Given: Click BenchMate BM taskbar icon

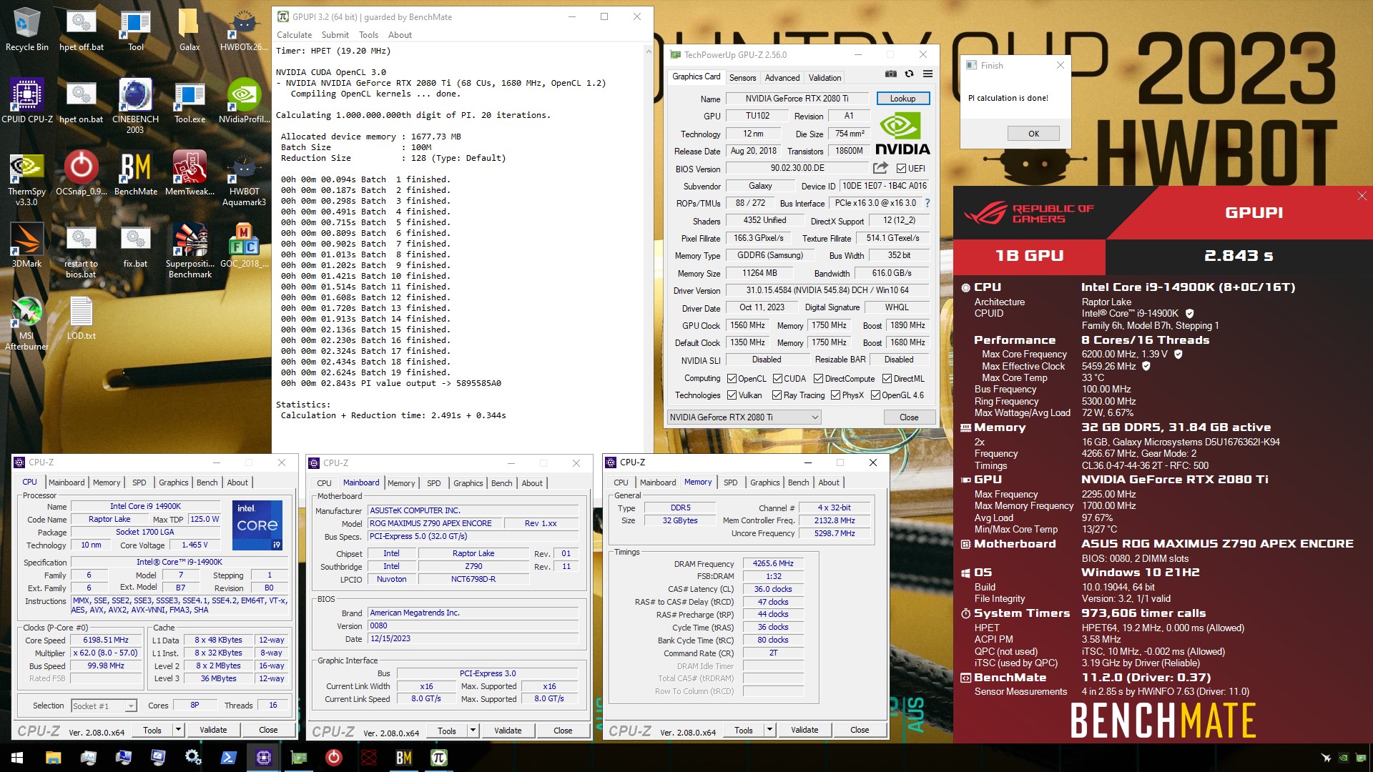Looking at the screenshot, I should click(x=404, y=758).
